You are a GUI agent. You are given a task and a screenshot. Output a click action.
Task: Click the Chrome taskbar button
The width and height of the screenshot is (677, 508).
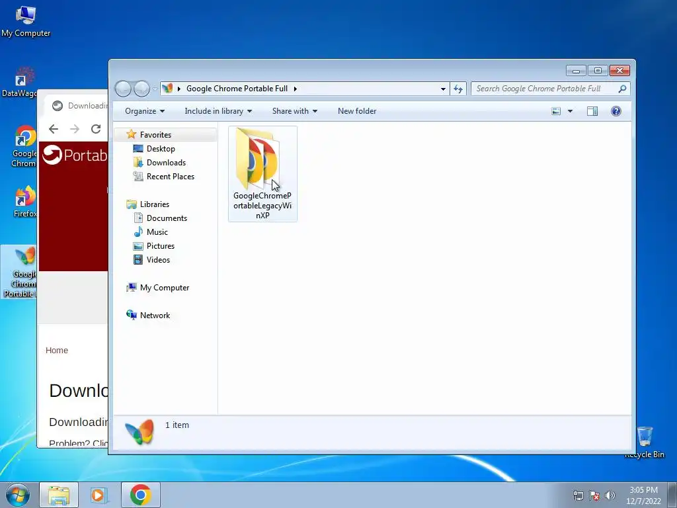point(141,495)
